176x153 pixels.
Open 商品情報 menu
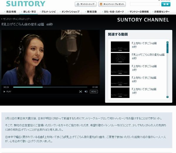(11, 12)
